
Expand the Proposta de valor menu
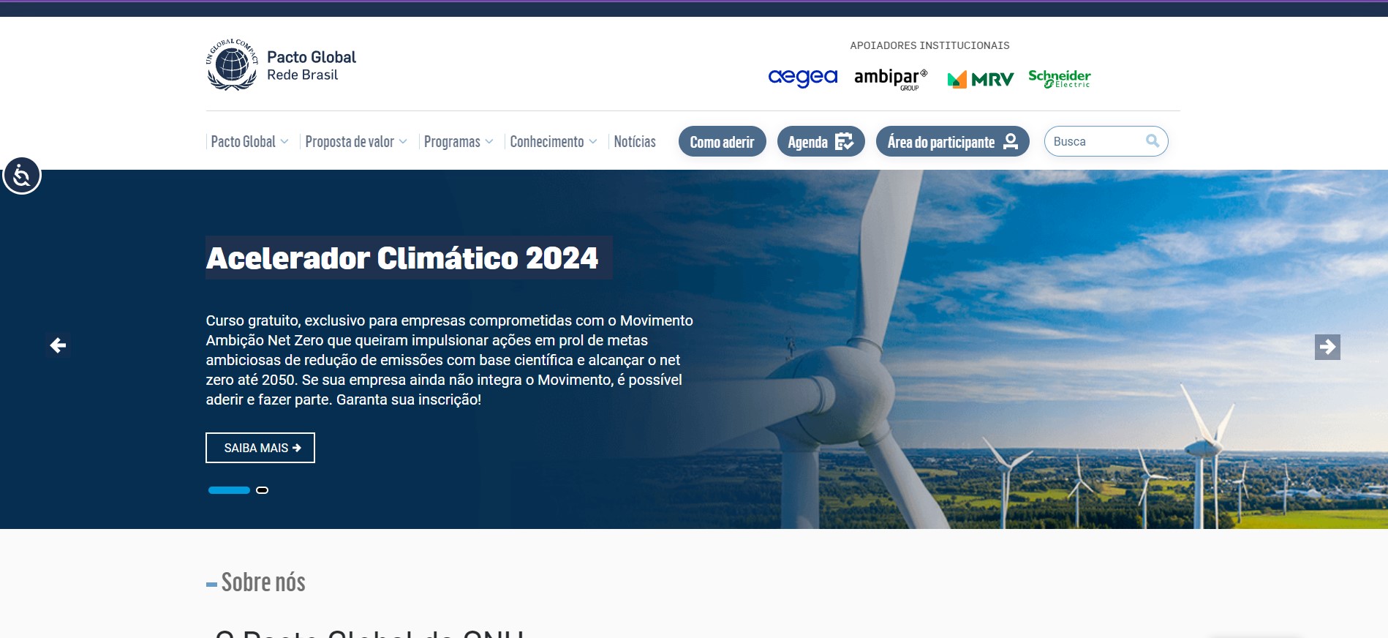(x=355, y=142)
